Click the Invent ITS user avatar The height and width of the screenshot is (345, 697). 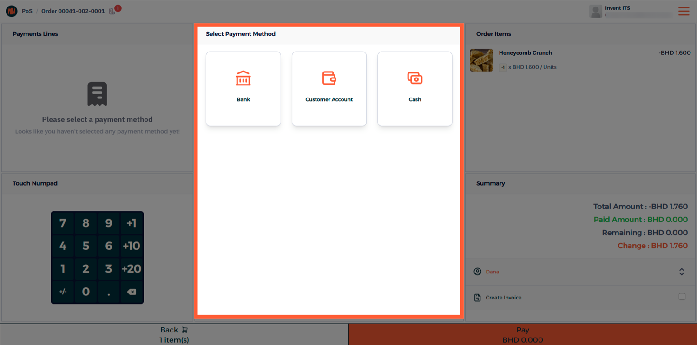[596, 11]
